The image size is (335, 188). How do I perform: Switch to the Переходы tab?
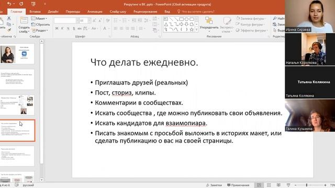pos(73,11)
